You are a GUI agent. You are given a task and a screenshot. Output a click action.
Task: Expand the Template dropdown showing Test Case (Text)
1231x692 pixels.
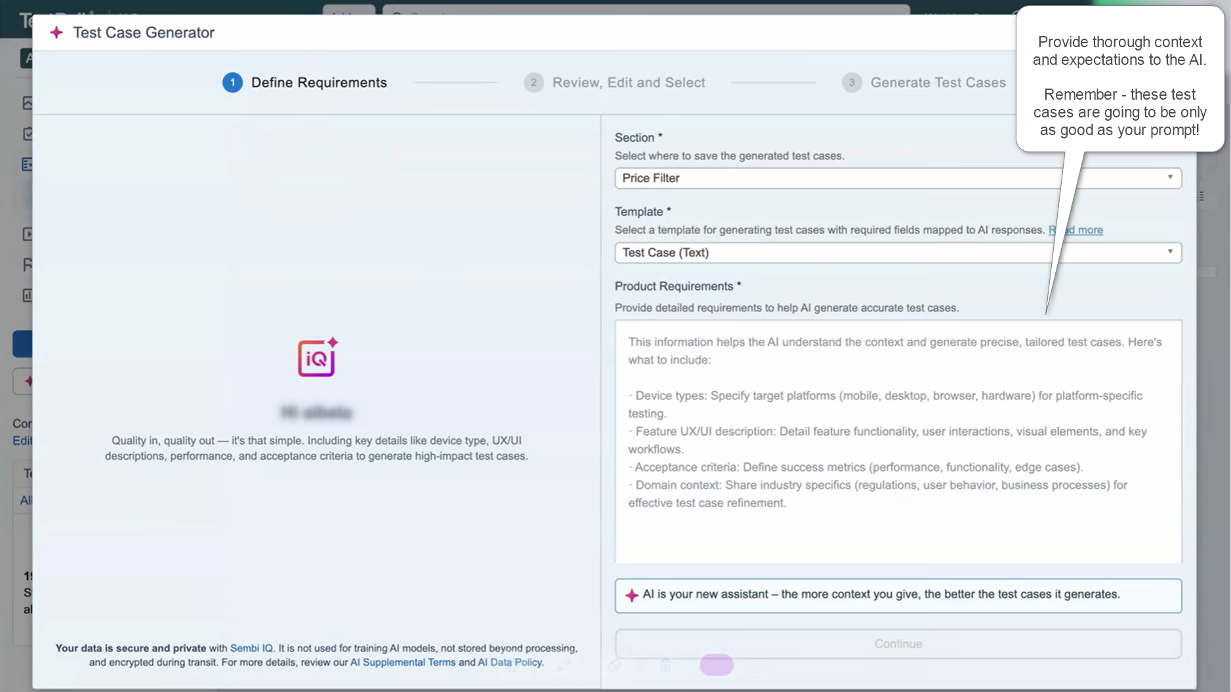click(897, 253)
